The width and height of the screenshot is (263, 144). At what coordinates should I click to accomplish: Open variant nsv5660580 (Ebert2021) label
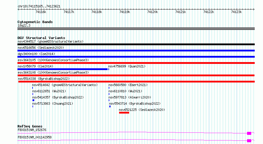(x=128, y=85)
